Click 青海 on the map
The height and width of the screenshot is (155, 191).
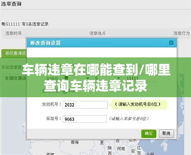75,142
